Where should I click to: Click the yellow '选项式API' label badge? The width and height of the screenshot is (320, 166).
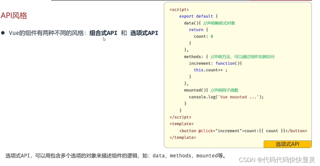(x=287, y=144)
